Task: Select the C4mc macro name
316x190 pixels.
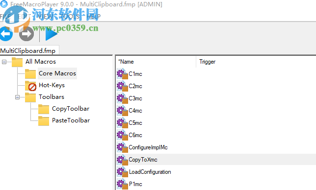Action: 135,111
